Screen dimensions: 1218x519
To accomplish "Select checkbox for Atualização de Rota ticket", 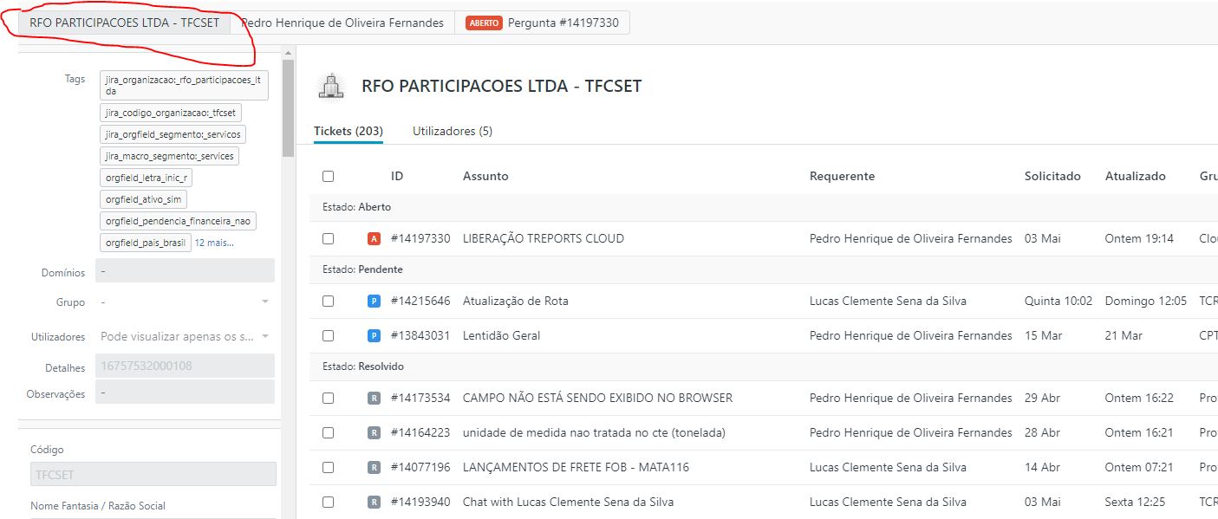I will point(328,301).
